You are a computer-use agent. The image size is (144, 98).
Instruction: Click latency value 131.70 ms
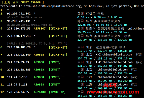click(x=85, y=66)
